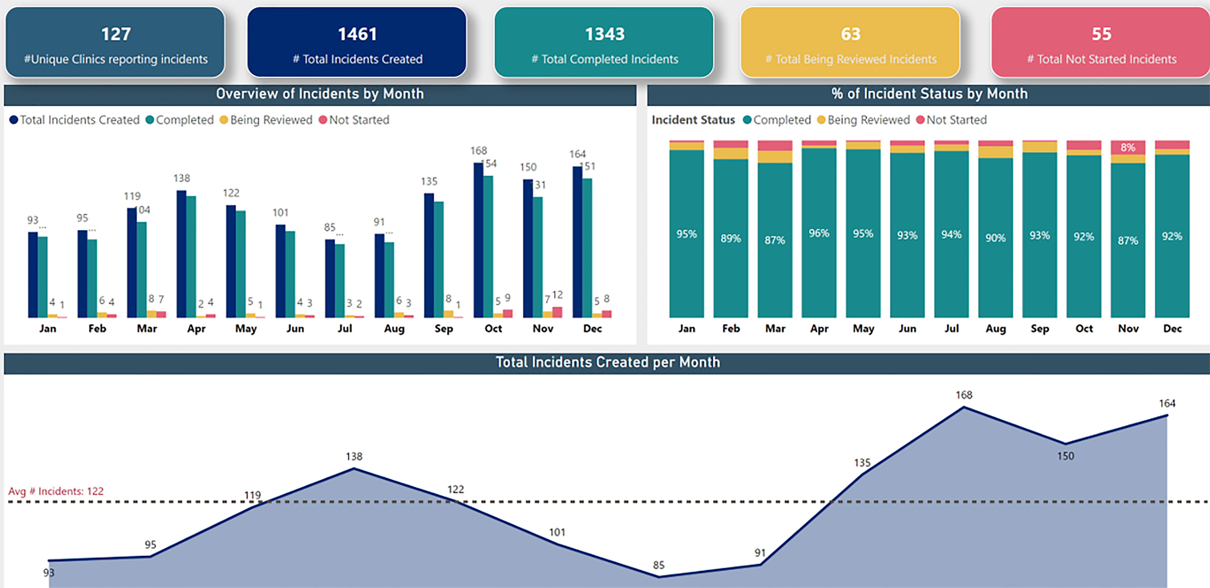Open the Total Completed Incidents card
This screenshot has width=1210, height=588.
point(604,42)
